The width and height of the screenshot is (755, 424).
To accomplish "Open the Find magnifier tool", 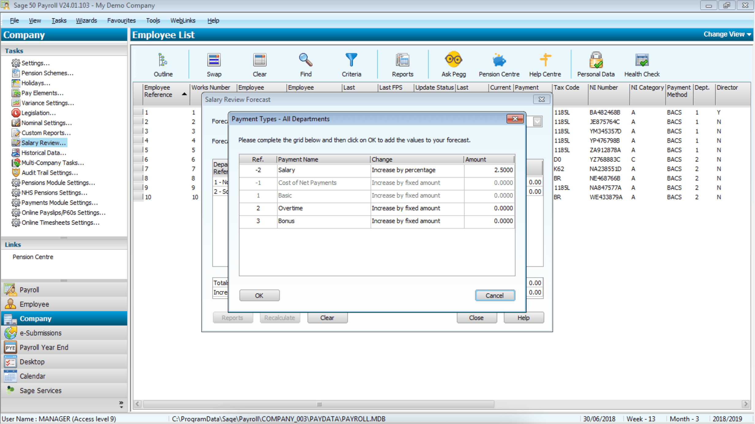I will pos(306,64).
